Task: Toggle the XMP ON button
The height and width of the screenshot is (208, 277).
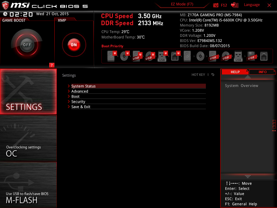Action: (x=74, y=45)
